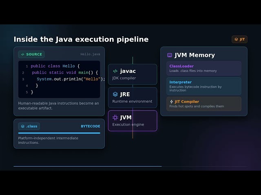This screenshot has width=261, height=195.
Task: Click 'Runtime environment' subtitle
Action: [132, 101]
